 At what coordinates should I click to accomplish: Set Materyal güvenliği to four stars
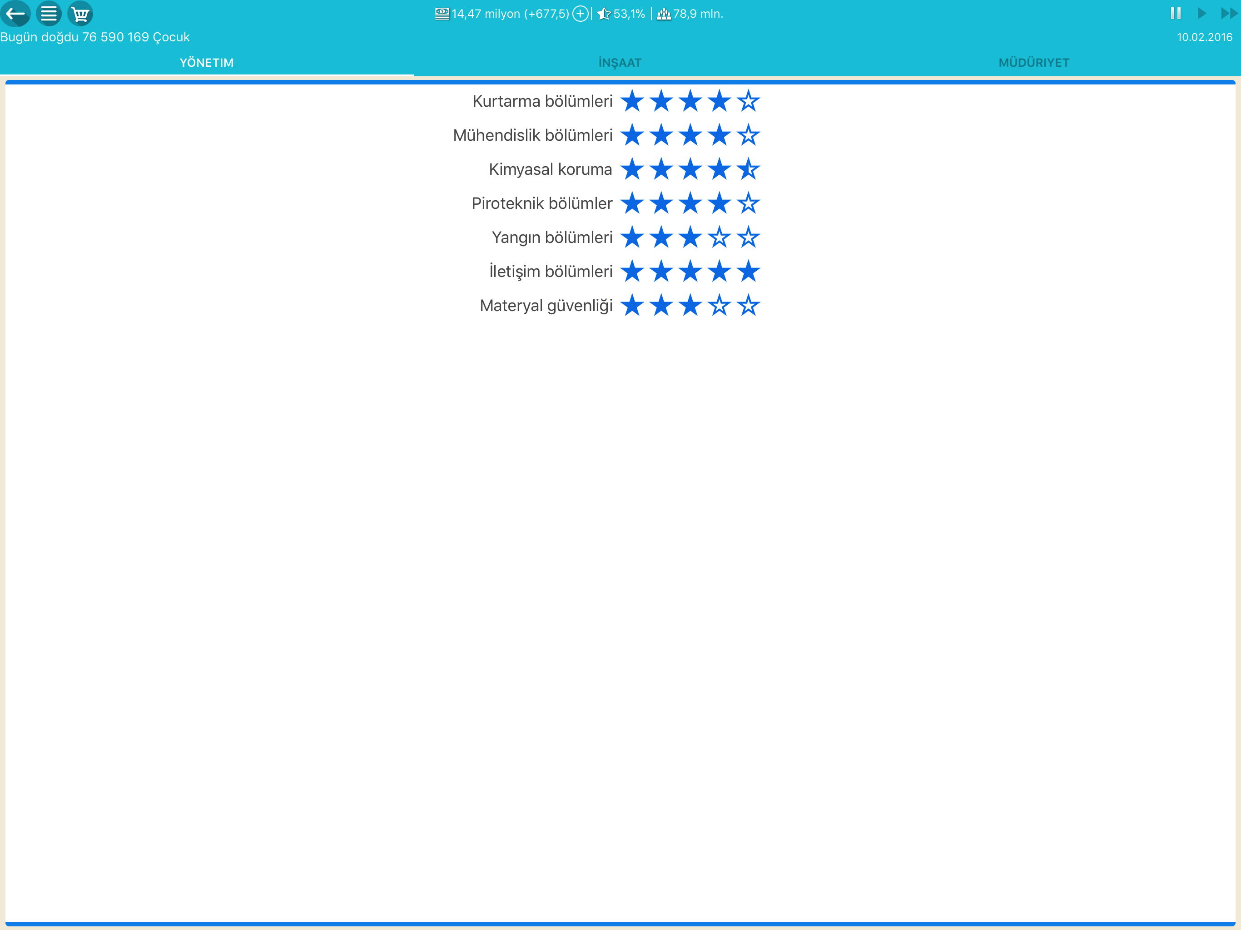719,306
